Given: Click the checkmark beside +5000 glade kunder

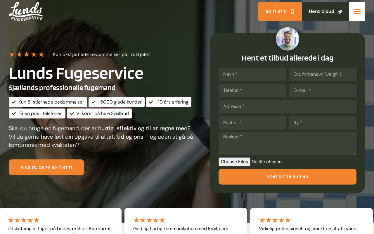Looking at the screenshot, I should (x=93, y=102).
